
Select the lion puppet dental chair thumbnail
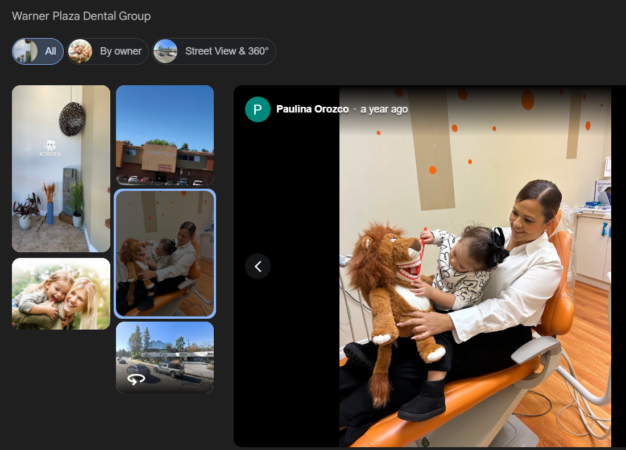coord(165,254)
